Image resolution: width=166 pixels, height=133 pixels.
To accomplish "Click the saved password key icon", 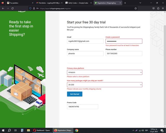I will coord(37,8).
